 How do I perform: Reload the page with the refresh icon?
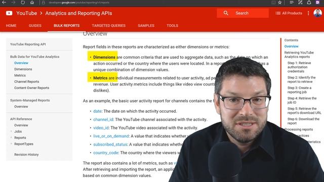point(23,3)
